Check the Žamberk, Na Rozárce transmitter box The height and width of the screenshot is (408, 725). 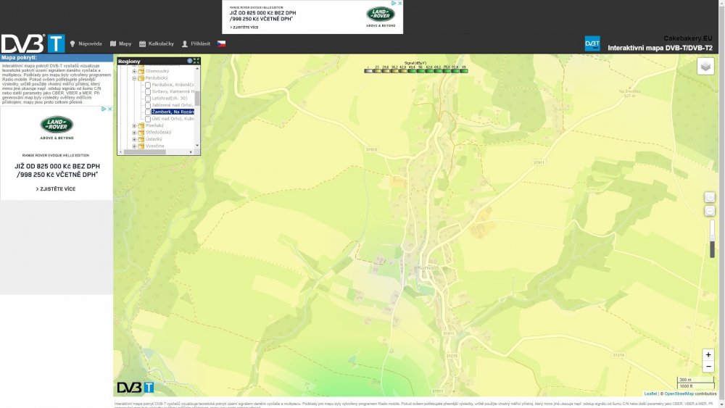(x=148, y=112)
